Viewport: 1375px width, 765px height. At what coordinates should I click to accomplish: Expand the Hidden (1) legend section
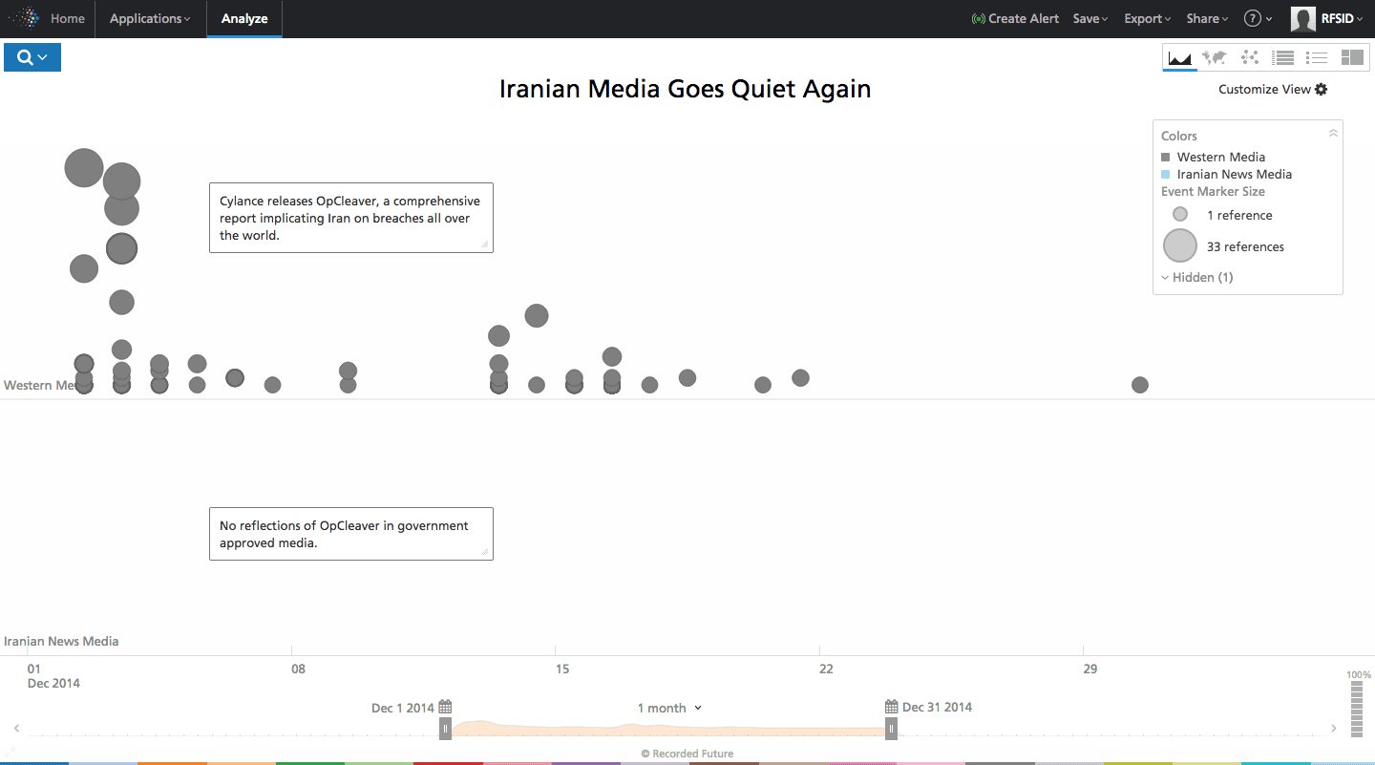[x=1197, y=277]
